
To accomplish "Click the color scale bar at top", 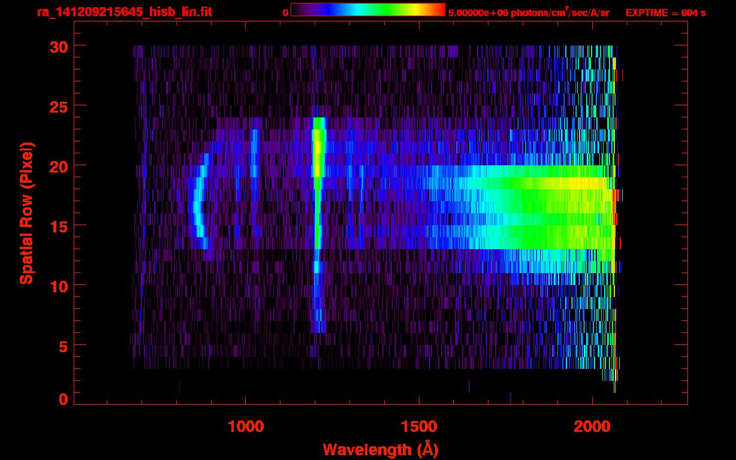I will coord(368,10).
